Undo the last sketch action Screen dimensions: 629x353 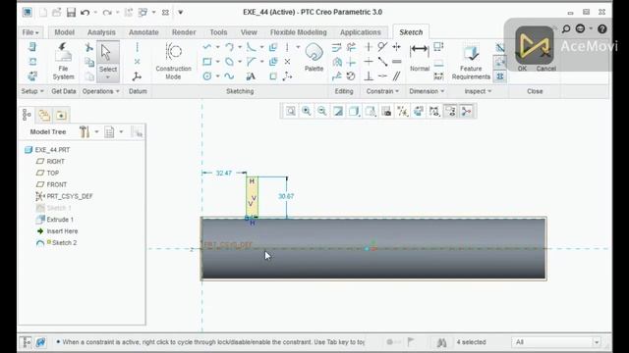86,13
